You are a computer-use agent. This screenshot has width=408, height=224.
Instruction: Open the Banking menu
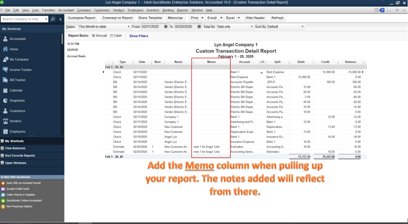(168, 10)
